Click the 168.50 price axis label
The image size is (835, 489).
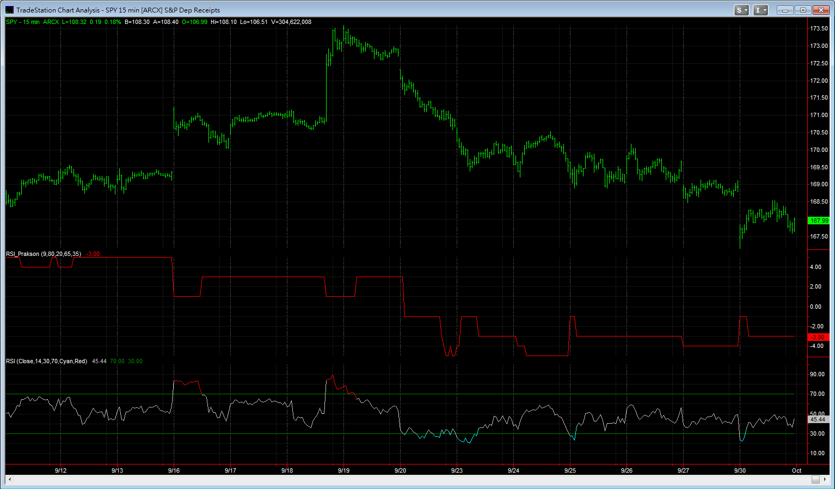[x=819, y=202]
